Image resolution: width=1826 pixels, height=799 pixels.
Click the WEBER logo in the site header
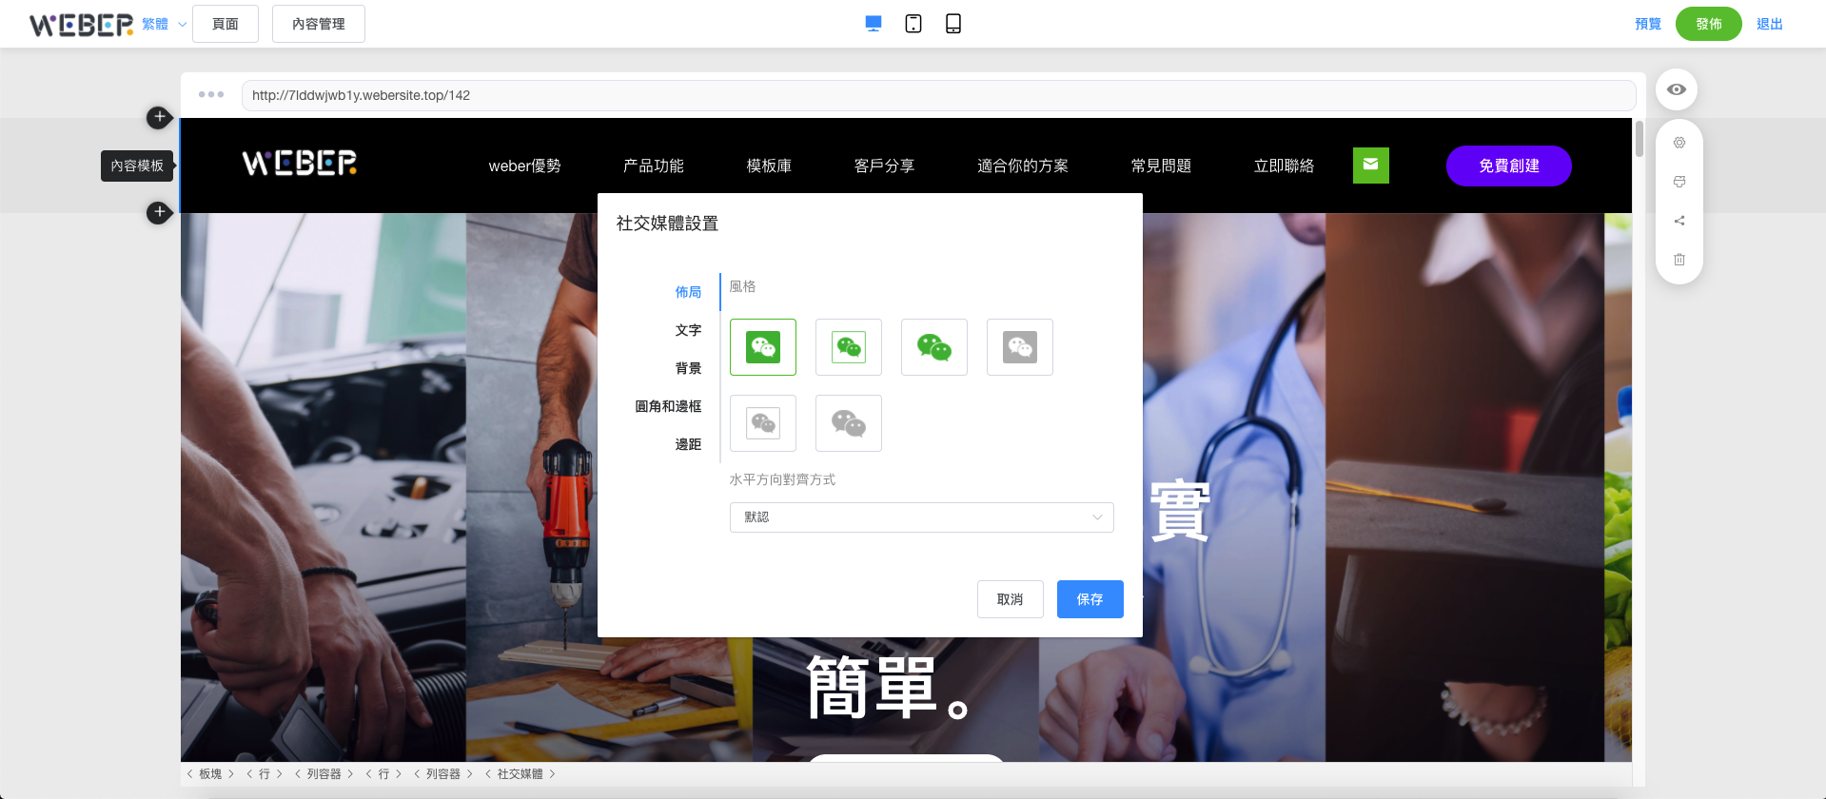pyautogui.click(x=300, y=164)
